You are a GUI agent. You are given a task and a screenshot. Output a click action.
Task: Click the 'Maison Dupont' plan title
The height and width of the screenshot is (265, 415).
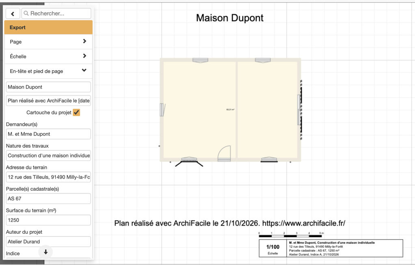(230, 18)
